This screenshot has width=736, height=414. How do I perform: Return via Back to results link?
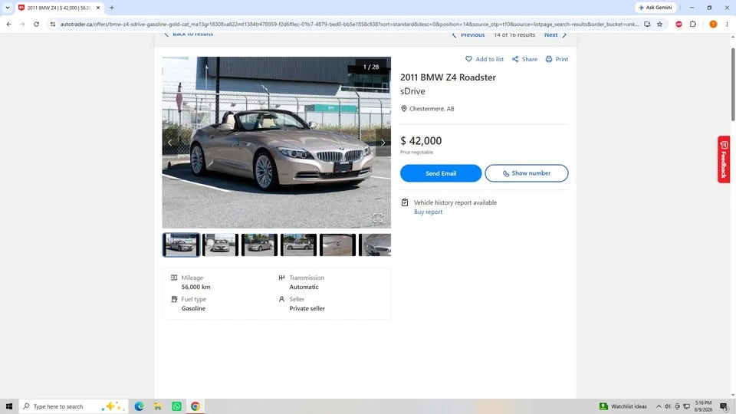(x=189, y=34)
